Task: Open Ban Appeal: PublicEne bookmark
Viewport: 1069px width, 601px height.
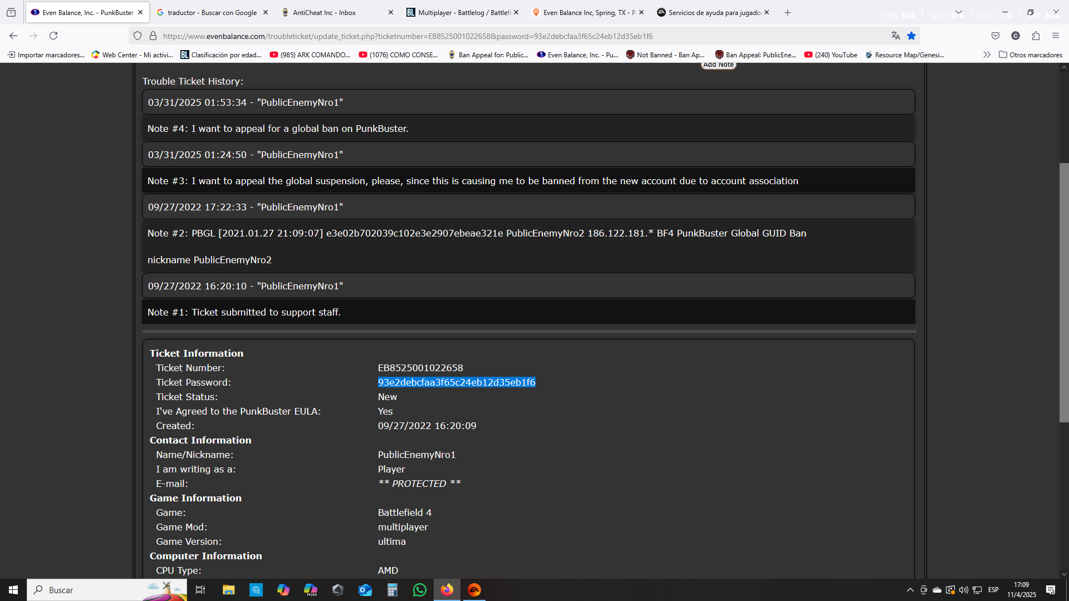Action: click(756, 55)
